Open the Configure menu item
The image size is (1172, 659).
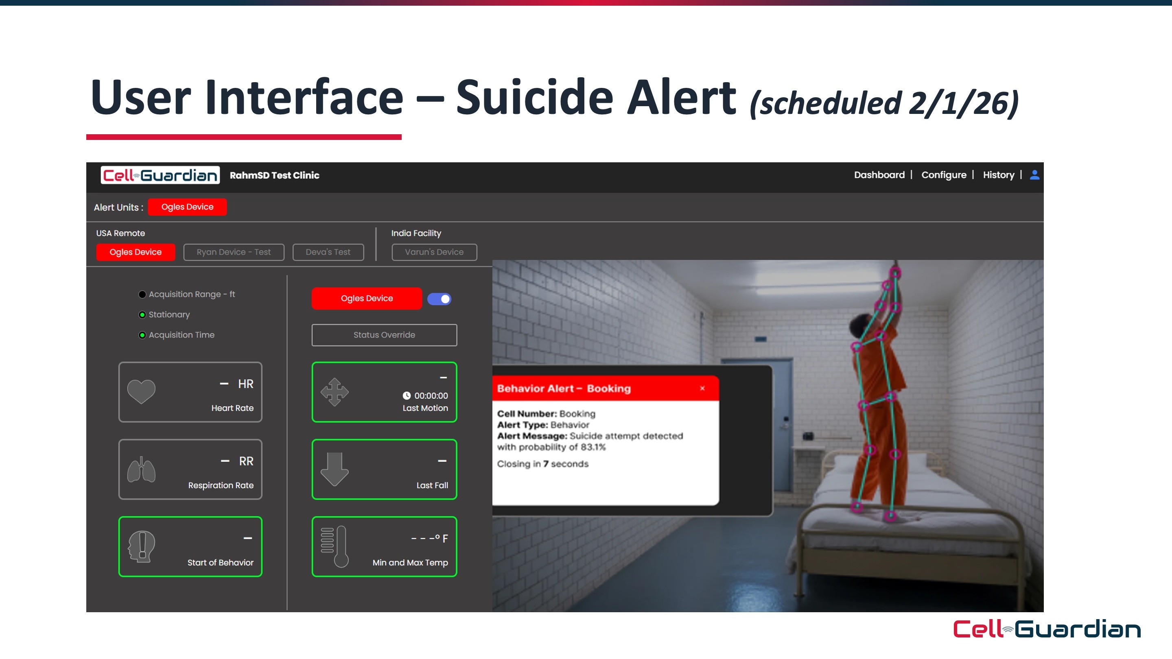tap(944, 175)
